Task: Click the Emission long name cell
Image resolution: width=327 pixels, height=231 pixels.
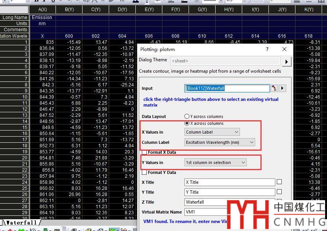Action: pyautogui.click(x=43, y=18)
